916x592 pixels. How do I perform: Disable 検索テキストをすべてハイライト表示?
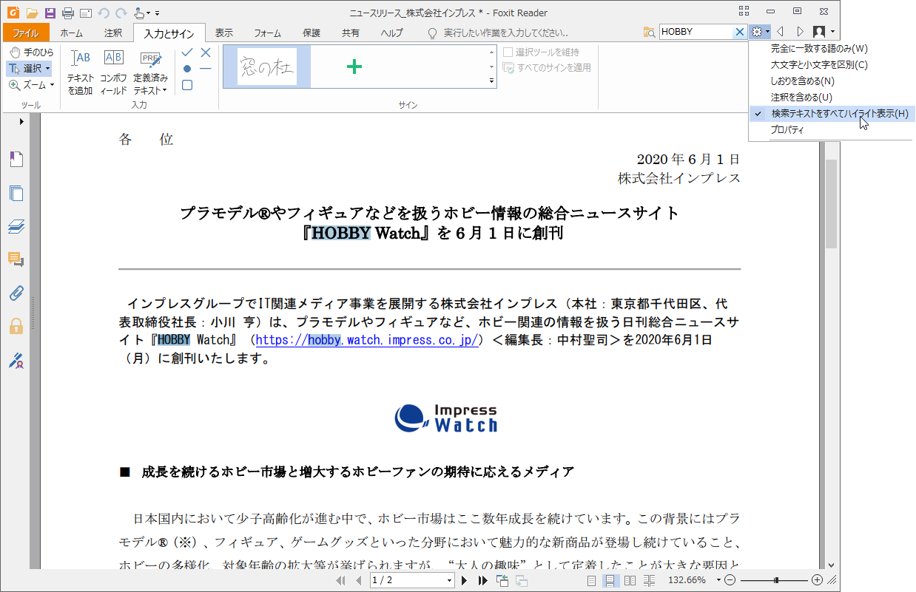833,114
